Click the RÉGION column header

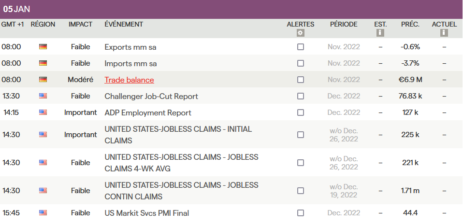43,24
